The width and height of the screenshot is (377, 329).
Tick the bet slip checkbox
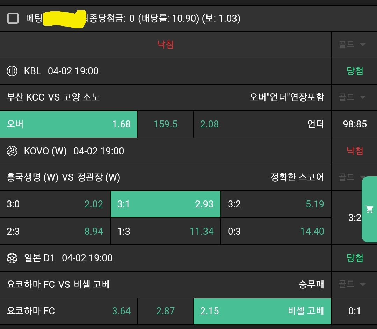[13, 18]
